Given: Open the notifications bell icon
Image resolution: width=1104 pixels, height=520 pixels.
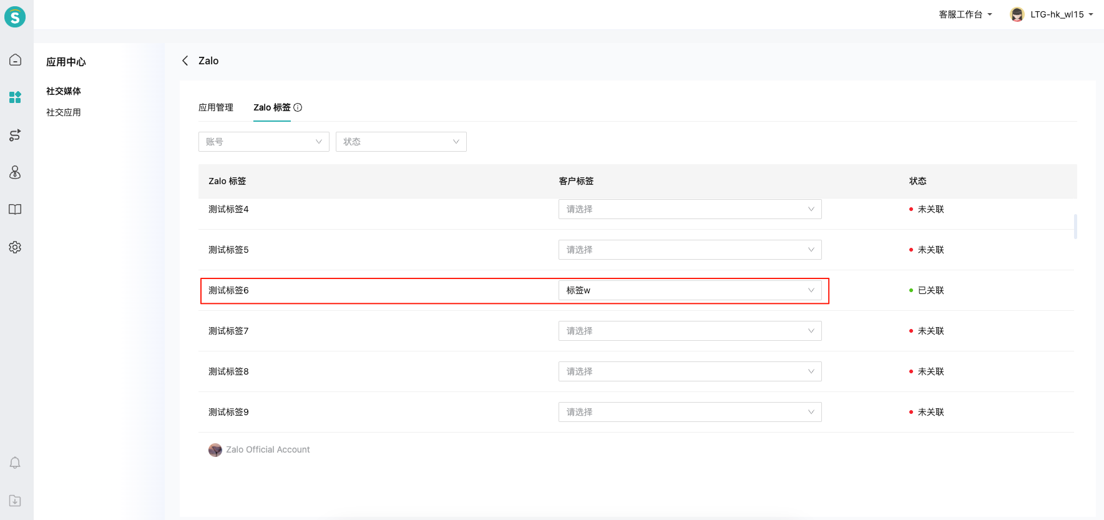Looking at the screenshot, I should point(15,463).
